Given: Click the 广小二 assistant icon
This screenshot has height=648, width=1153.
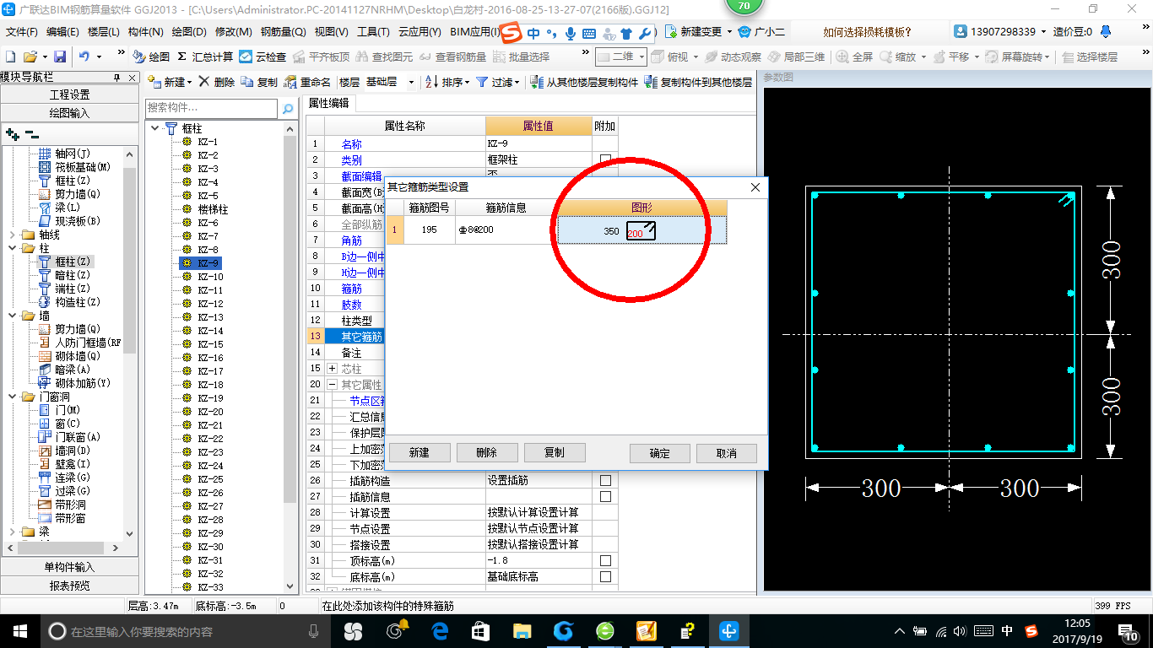Looking at the screenshot, I should tap(761, 32).
